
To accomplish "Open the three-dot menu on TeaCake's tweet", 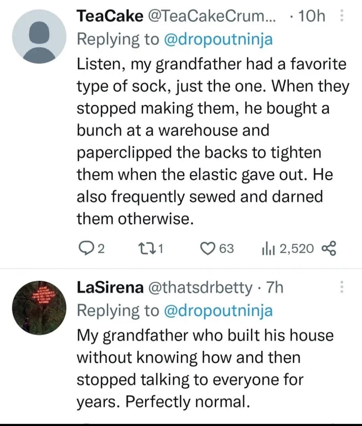I will [342, 16].
